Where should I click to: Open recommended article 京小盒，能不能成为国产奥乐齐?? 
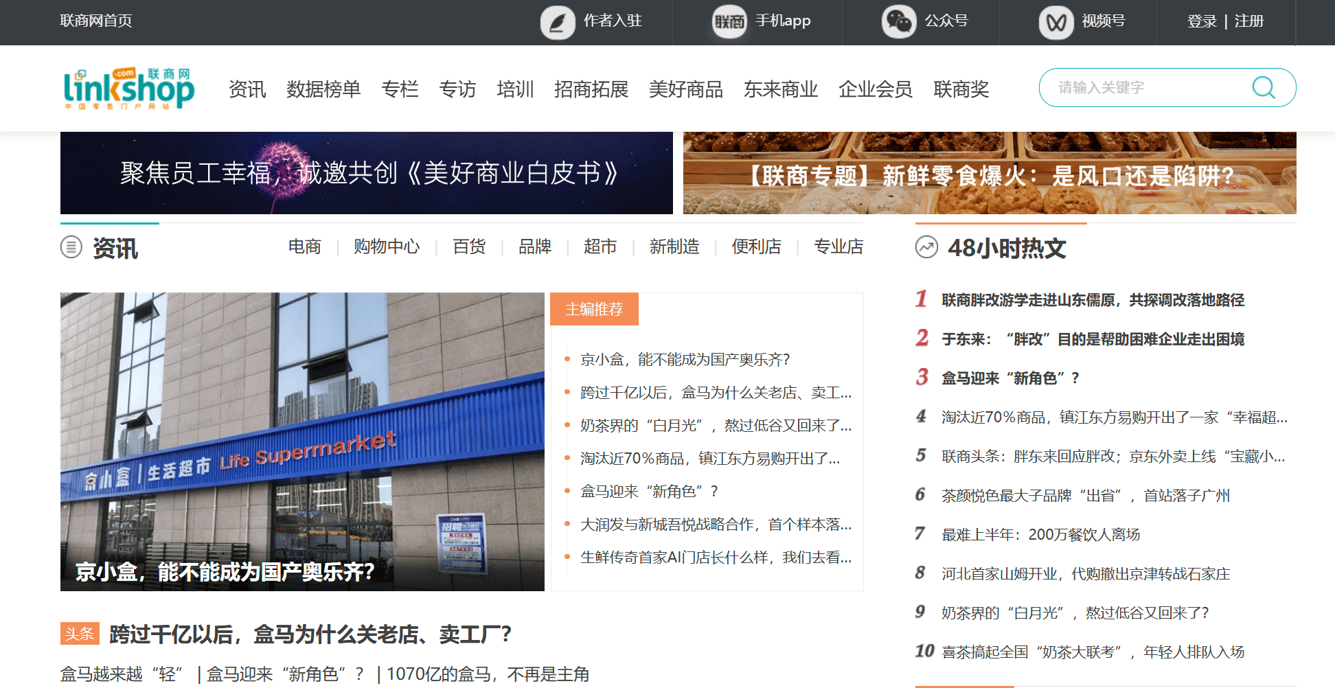tap(685, 359)
